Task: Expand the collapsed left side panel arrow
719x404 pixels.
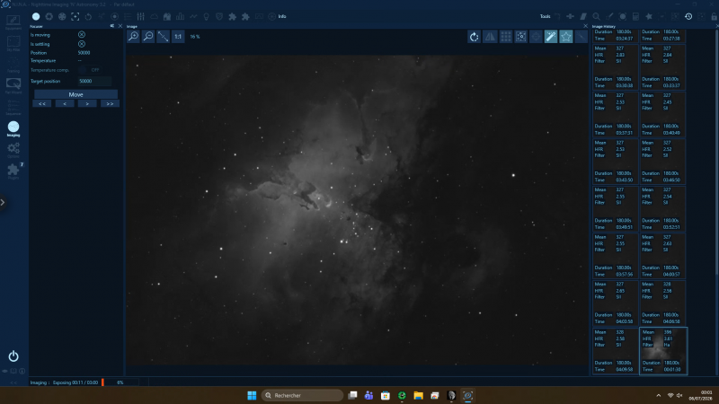Action: pyautogui.click(x=3, y=202)
